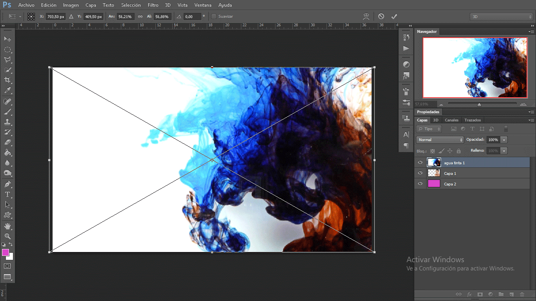Hide the agua tinta 1 layer
536x301 pixels.
point(420,163)
